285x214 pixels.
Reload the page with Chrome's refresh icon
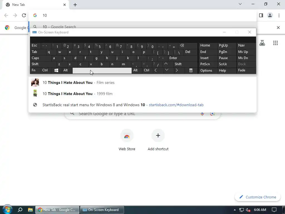24,15
